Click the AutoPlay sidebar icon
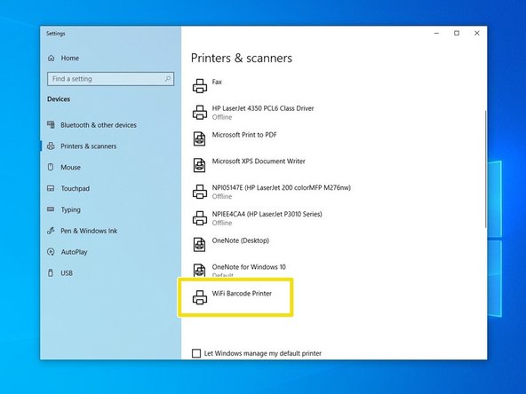 click(x=51, y=252)
